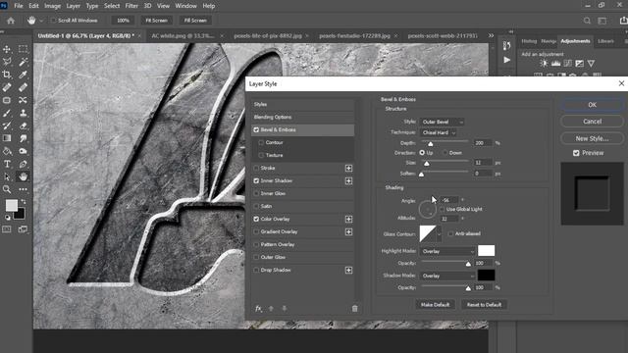Select the Pen tool
The height and width of the screenshot is (353, 628).
click(x=23, y=164)
